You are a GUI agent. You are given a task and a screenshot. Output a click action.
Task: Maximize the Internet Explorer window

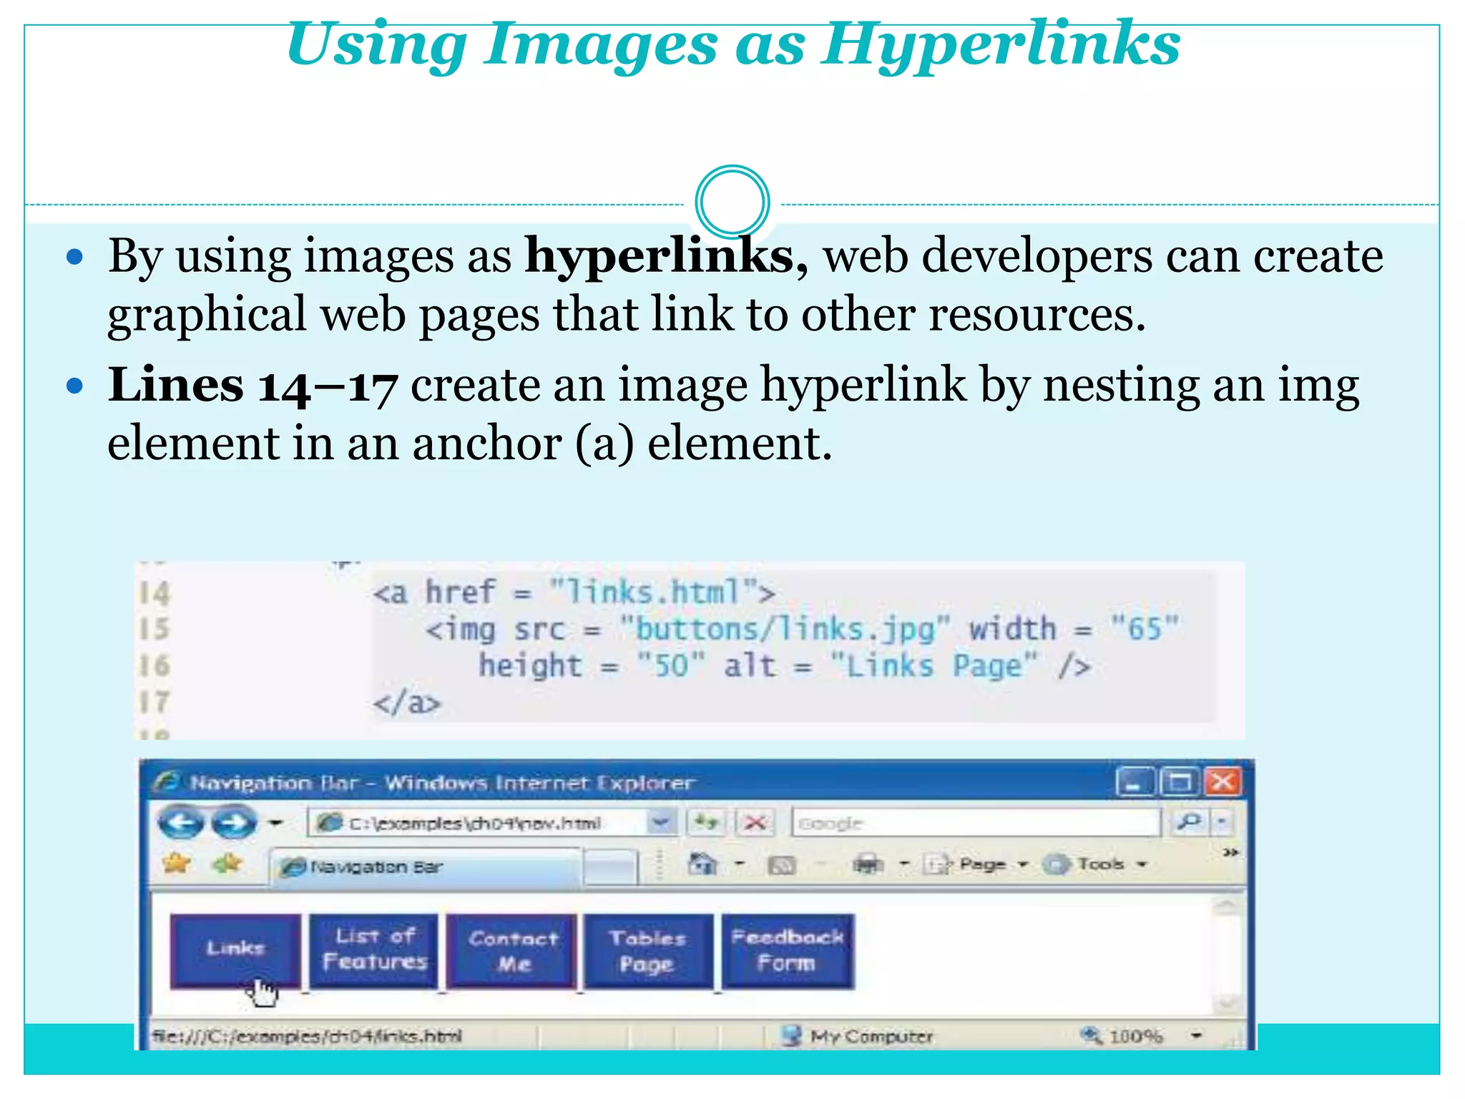[x=1178, y=782]
